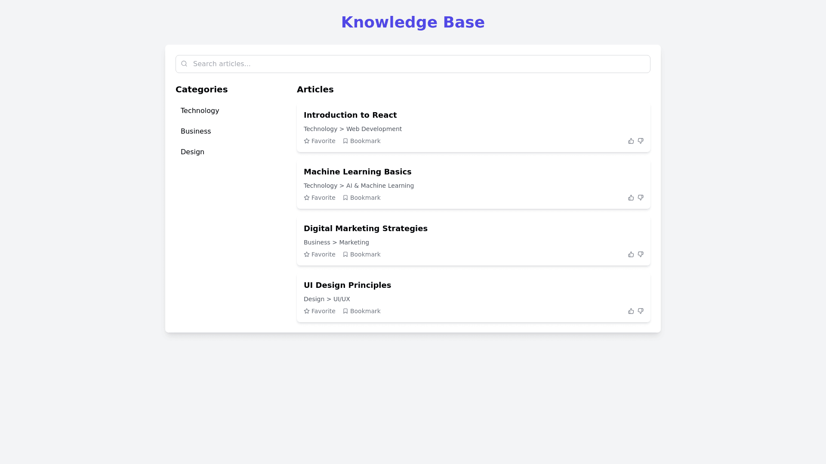This screenshot has width=826, height=464.
Task: Dislike the UI Design Principles article
Action: click(641, 311)
